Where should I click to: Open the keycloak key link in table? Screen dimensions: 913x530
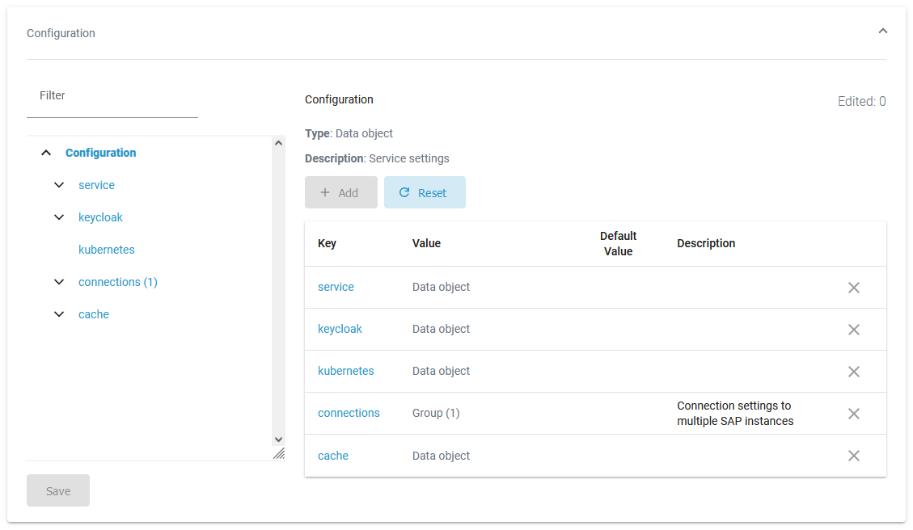[340, 329]
